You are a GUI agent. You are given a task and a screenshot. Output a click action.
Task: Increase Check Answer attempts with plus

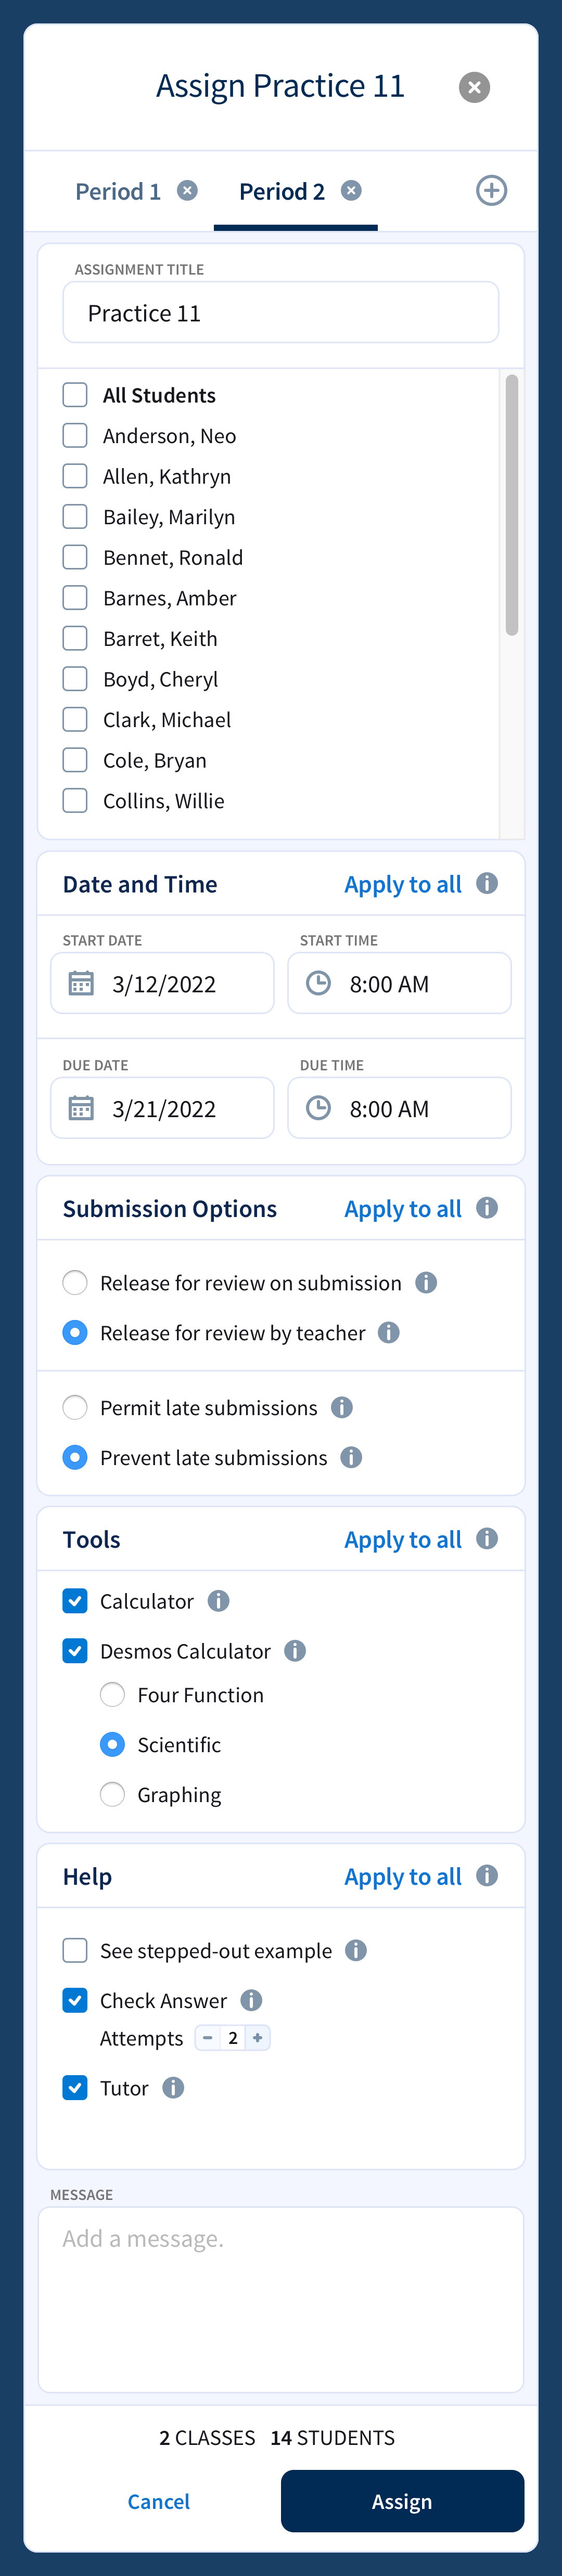257,2037
